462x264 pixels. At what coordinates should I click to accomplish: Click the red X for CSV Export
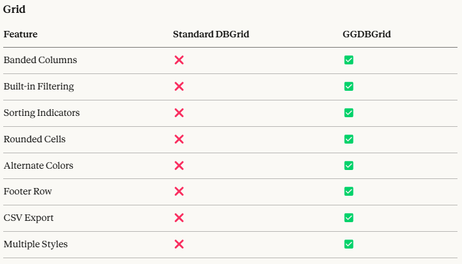pos(179,218)
